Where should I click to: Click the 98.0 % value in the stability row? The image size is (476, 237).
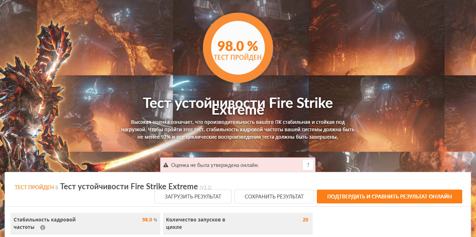click(x=150, y=220)
